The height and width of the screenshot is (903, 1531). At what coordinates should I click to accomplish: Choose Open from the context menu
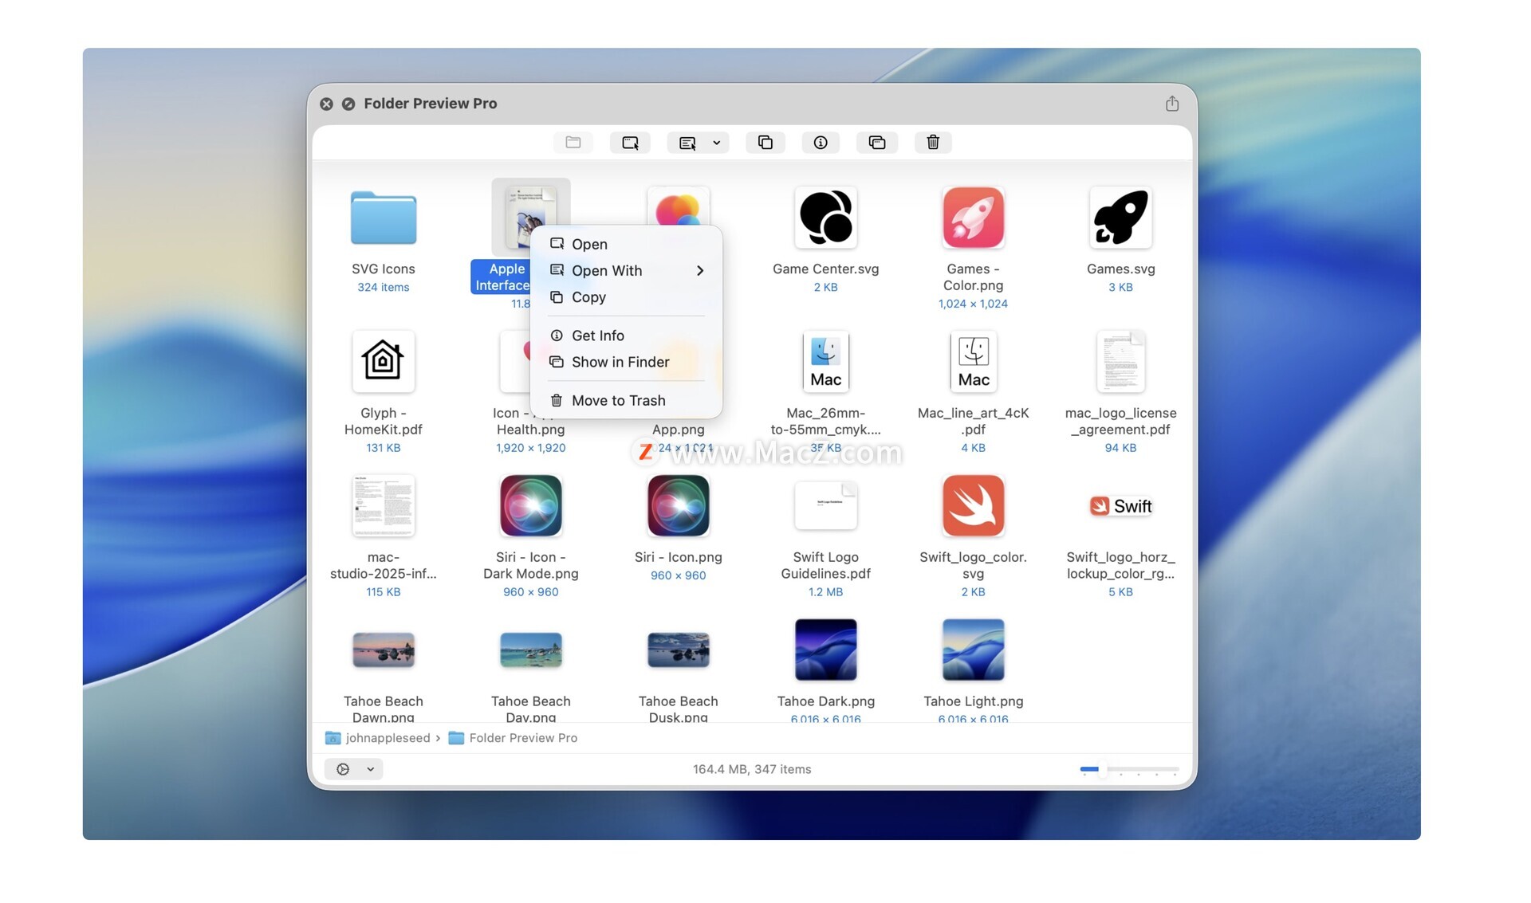click(626, 244)
